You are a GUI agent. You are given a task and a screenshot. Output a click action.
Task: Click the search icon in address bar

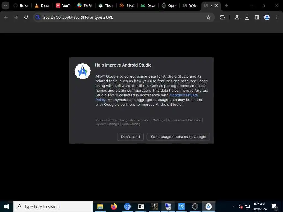click(x=38, y=17)
